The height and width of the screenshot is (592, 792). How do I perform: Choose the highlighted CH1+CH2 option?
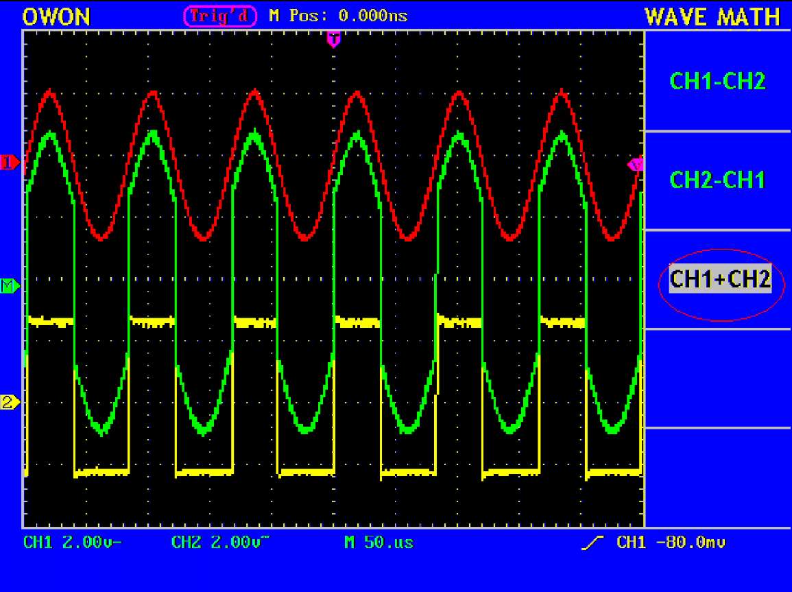point(720,279)
